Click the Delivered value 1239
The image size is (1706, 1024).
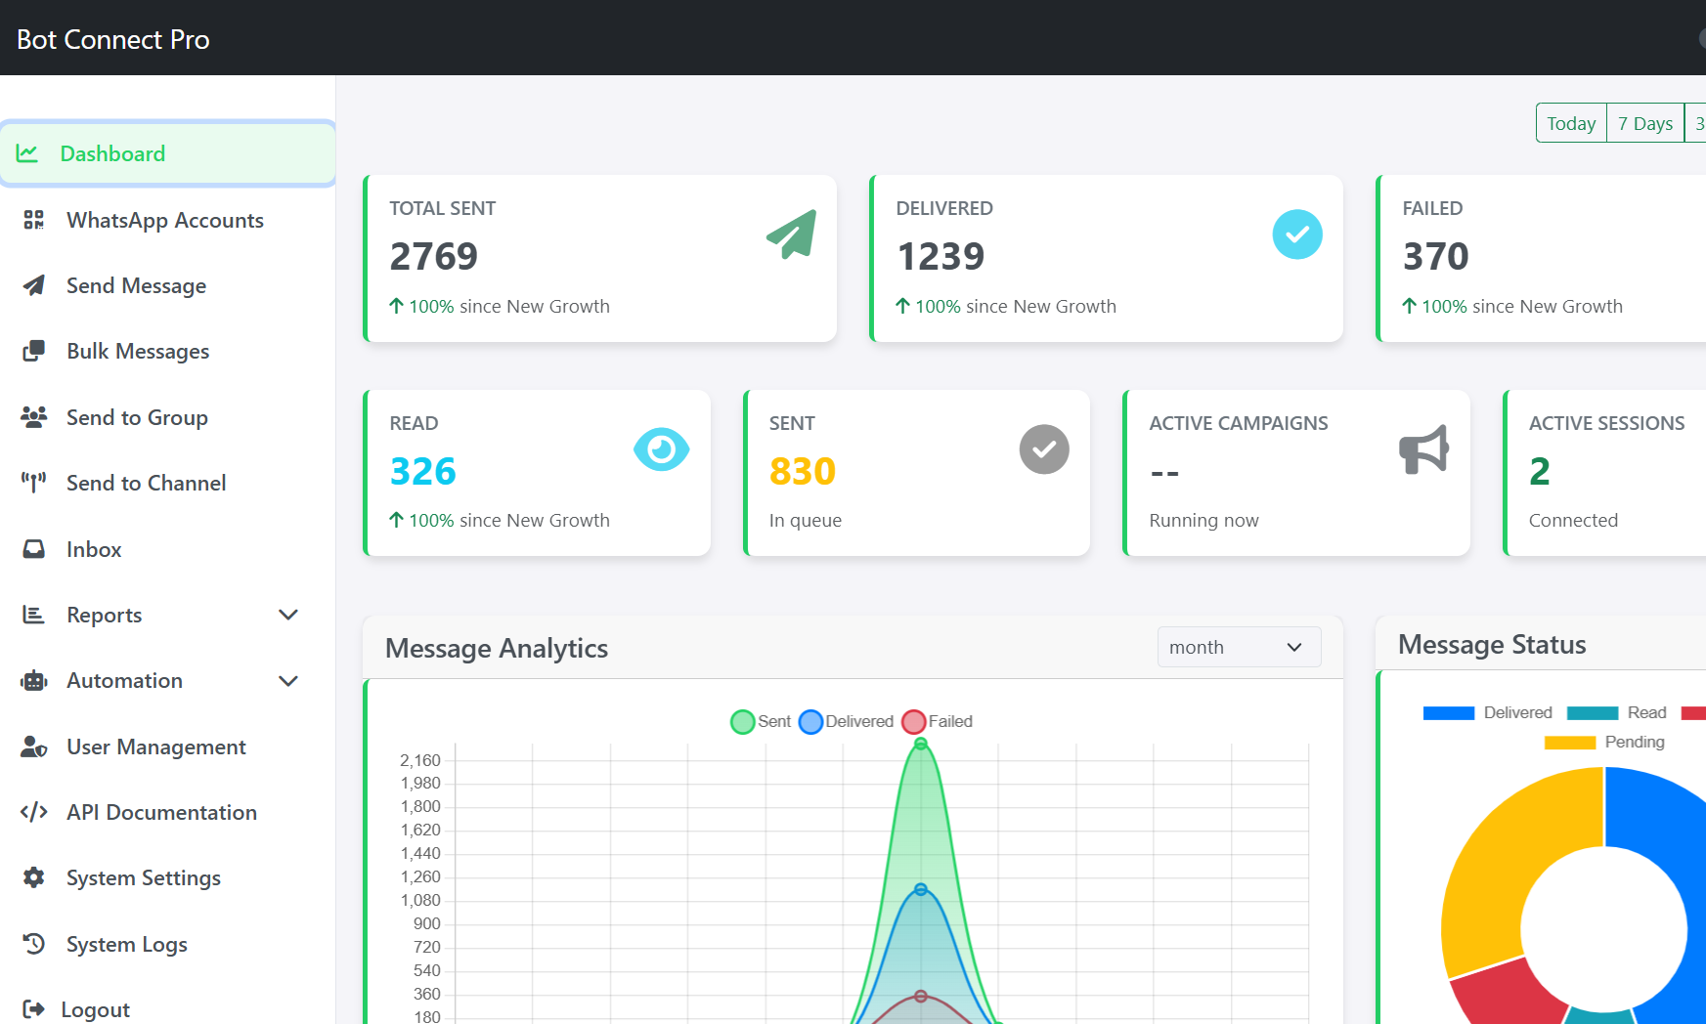tap(940, 256)
